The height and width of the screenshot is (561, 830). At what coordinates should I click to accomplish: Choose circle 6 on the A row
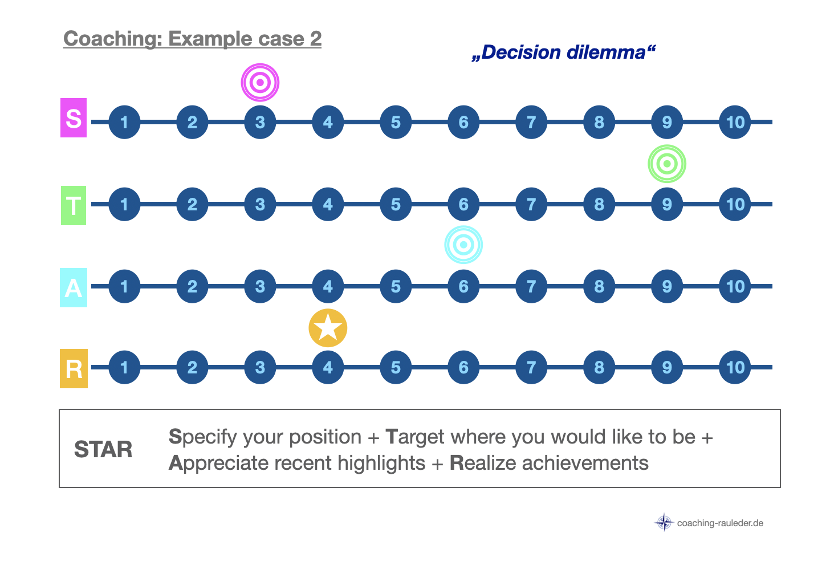coord(463,286)
